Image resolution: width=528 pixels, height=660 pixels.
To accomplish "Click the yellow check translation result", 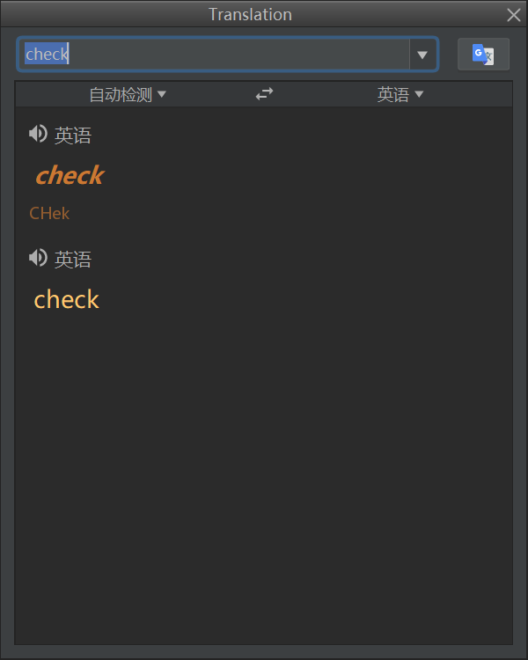I will [66, 300].
